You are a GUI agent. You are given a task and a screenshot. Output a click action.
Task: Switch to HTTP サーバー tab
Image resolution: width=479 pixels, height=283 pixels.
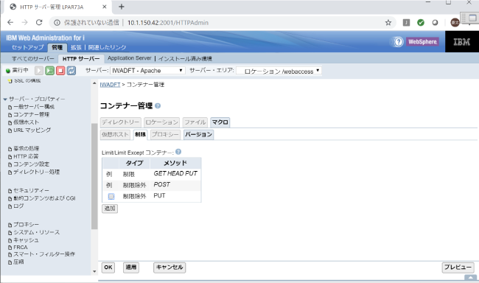point(81,58)
